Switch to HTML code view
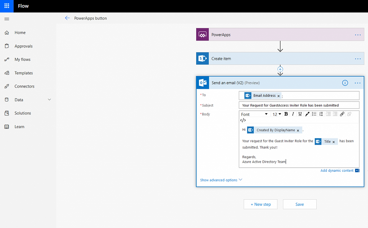 pyautogui.click(x=243, y=120)
